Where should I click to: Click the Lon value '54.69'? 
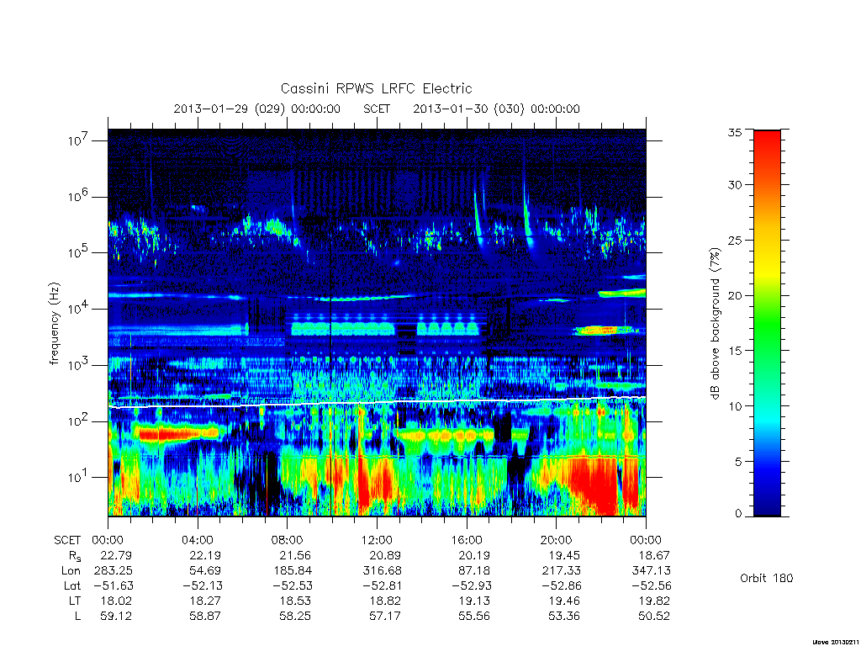[x=205, y=571]
